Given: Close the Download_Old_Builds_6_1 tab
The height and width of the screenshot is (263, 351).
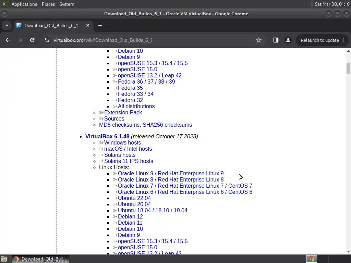Looking at the screenshot, I should [x=88, y=25].
